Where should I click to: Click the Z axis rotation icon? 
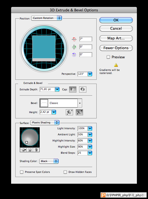pos(74,55)
